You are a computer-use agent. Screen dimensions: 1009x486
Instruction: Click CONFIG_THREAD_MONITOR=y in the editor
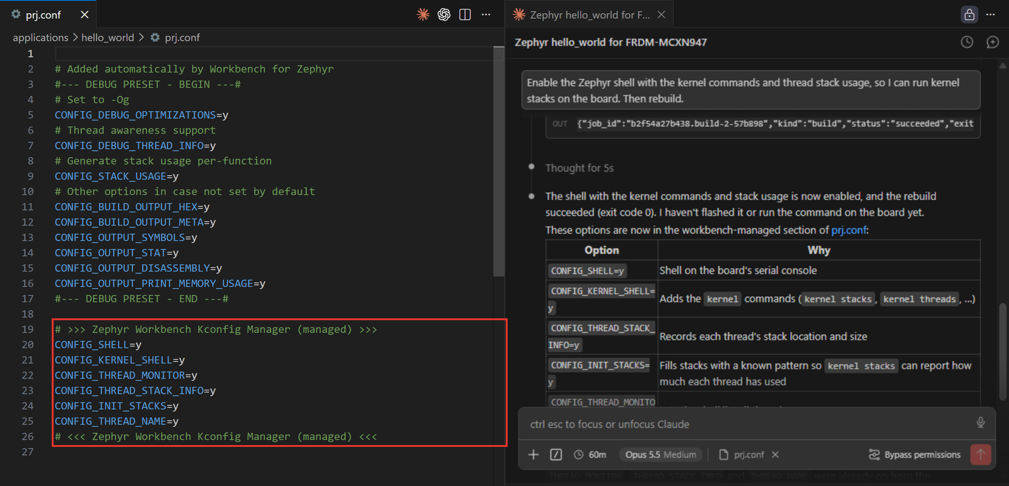click(125, 375)
